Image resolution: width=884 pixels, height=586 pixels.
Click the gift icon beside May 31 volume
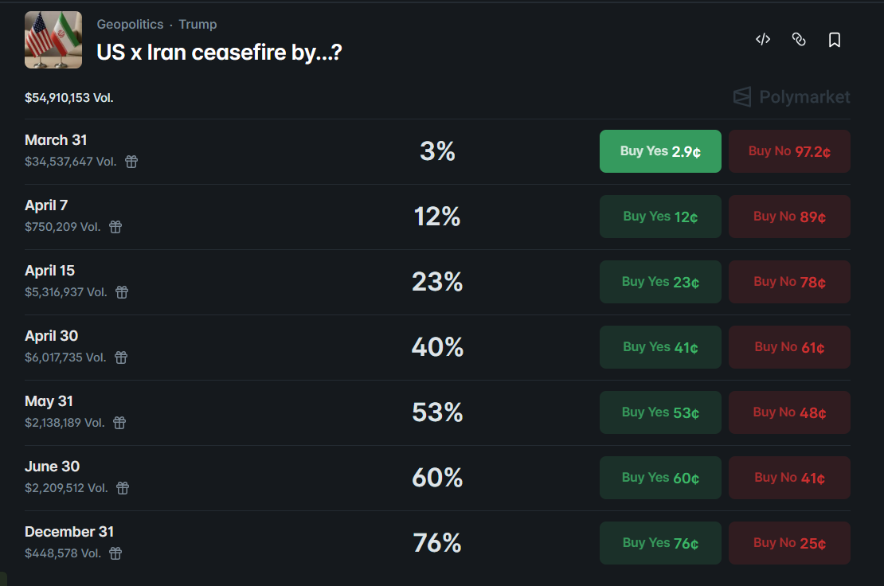tap(119, 423)
